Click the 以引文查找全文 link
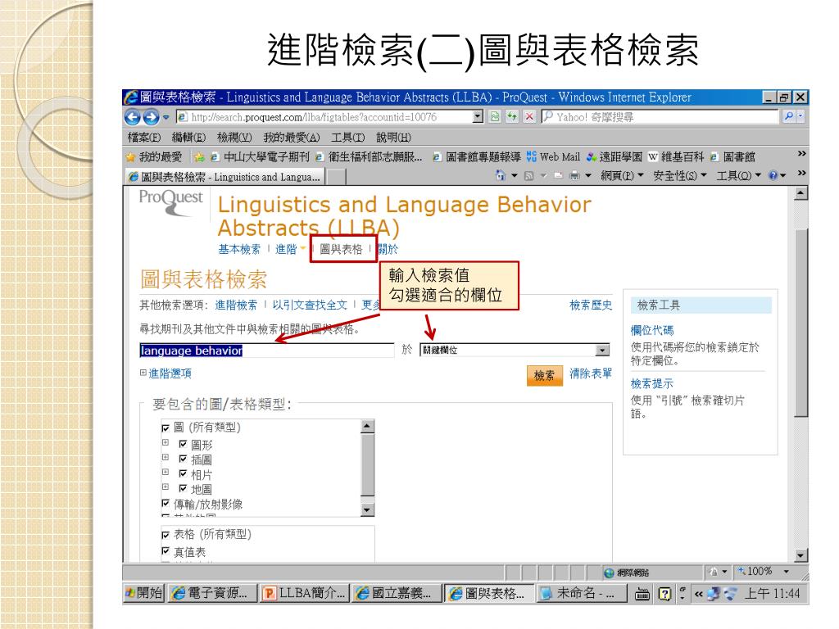839x629 pixels. tap(310, 305)
